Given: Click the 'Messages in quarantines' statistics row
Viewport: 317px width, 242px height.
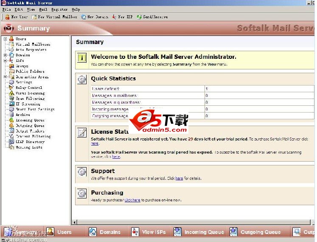Looking at the screenshot, I should 202,102.
